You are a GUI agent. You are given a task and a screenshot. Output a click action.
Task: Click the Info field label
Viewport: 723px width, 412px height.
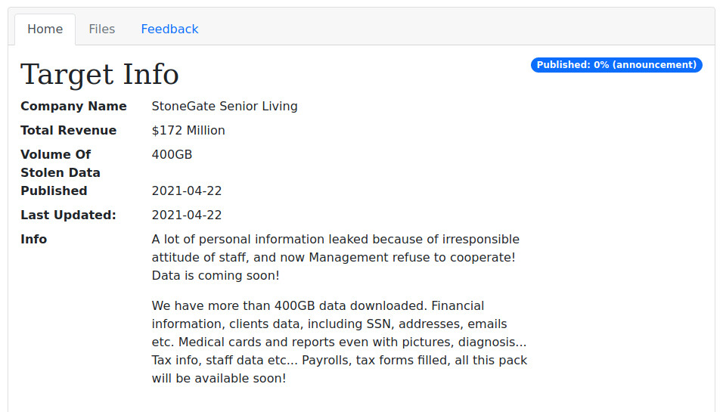pyautogui.click(x=34, y=239)
